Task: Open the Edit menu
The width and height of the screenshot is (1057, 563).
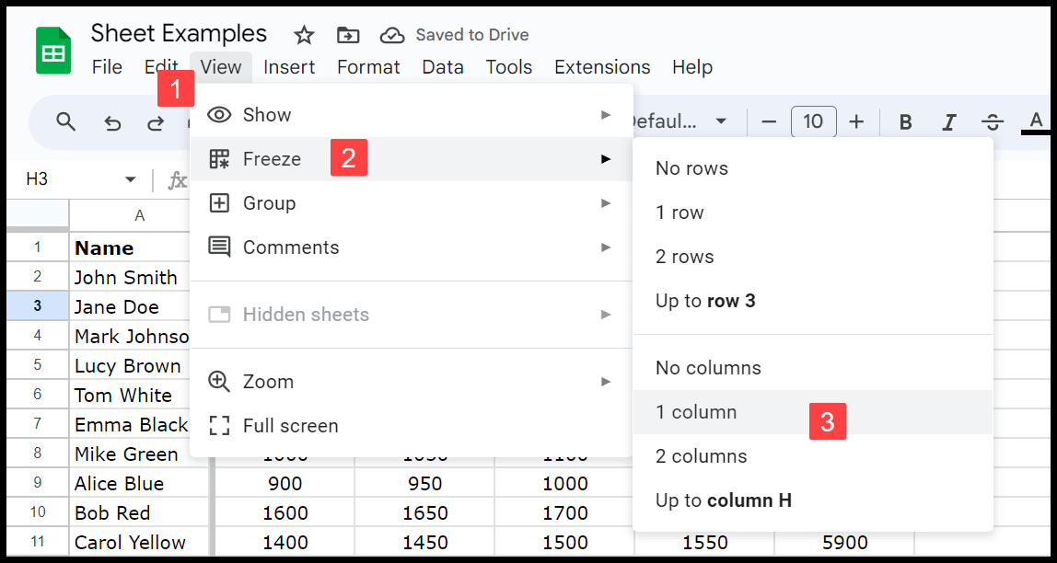Action: click(x=161, y=67)
